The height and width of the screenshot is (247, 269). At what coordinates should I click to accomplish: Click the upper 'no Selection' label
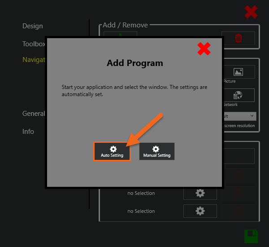[x=141, y=193]
